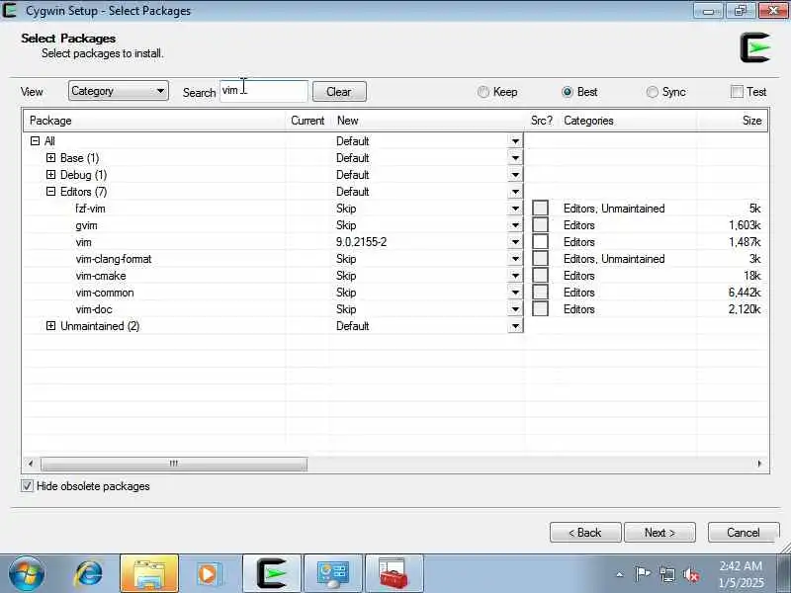791x593 pixels.
Task: Open the Unmaintained category action dropdown
Action: 515,326
